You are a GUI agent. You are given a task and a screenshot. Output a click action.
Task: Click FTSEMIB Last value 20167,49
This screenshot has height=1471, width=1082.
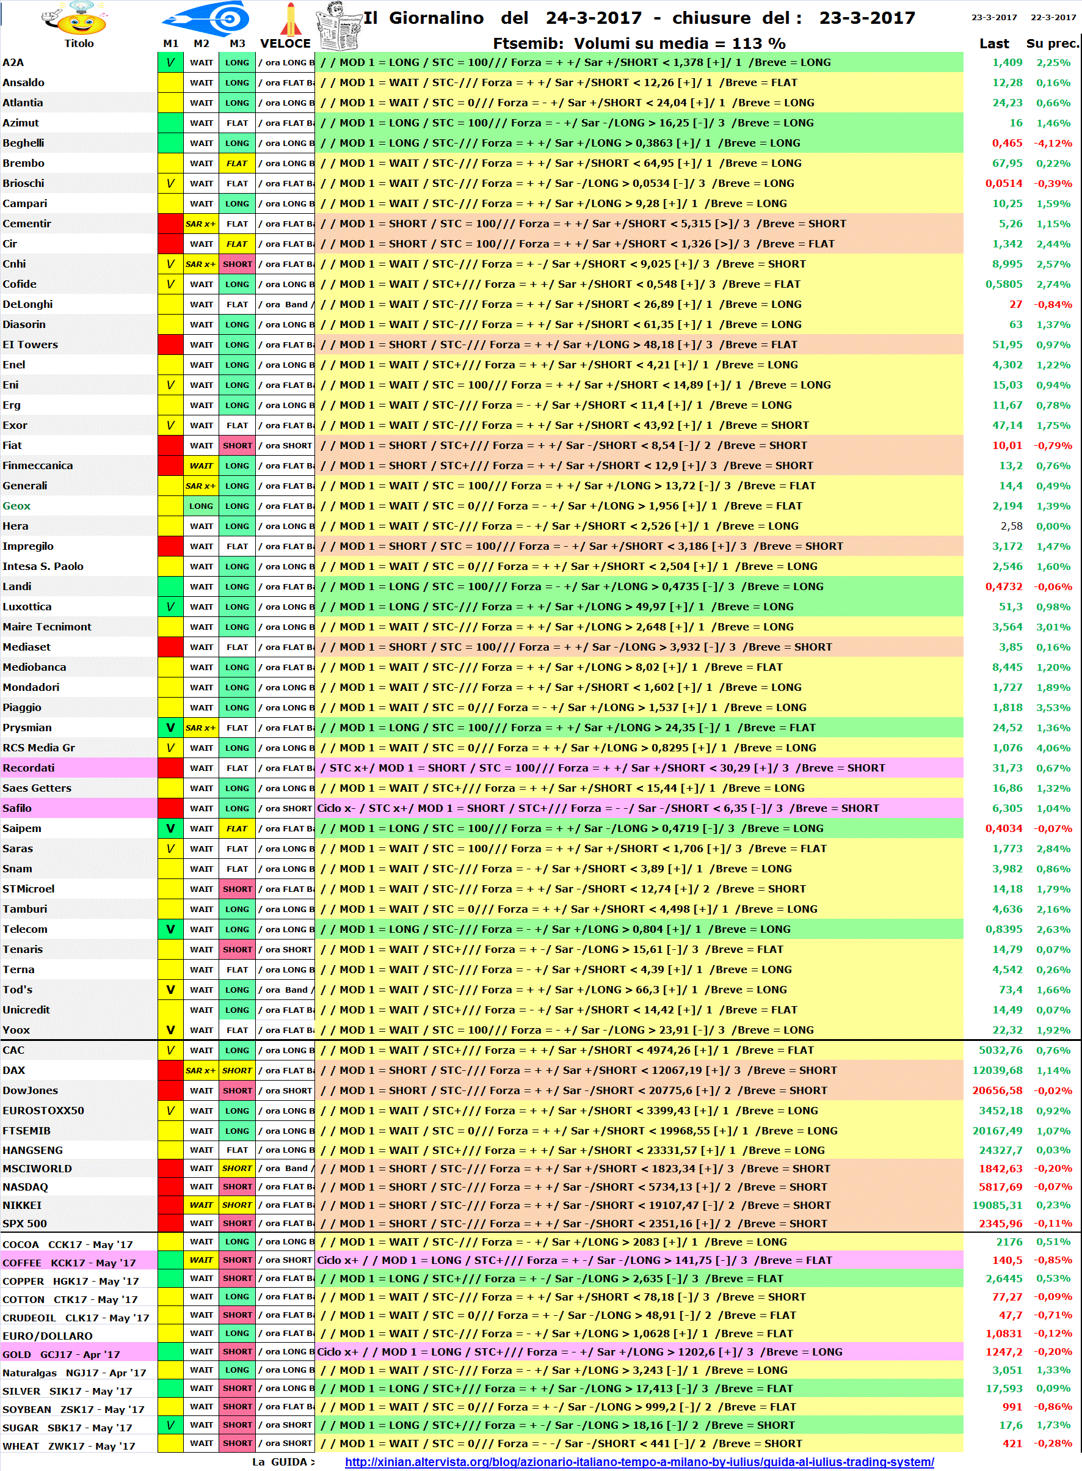tap(997, 1130)
